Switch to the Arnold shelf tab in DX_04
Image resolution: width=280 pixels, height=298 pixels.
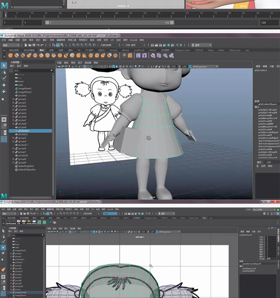click(113, 50)
